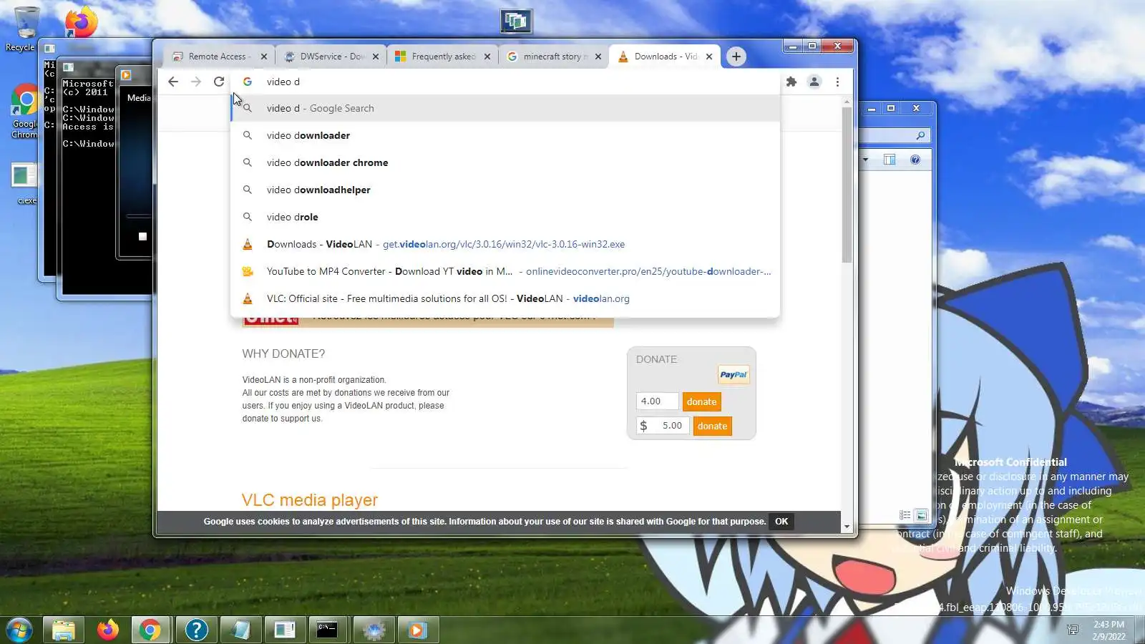Open the Chrome profile avatar icon
This screenshot has height=644, width=1145.
click(814, 82)
